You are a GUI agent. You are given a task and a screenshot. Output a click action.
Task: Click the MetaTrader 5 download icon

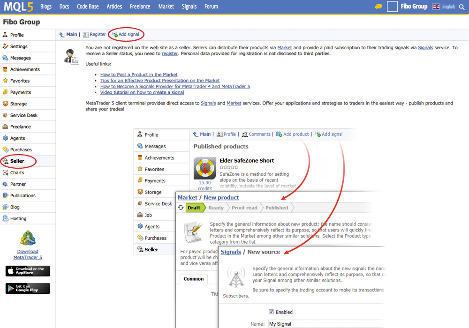tap(28, 239)
